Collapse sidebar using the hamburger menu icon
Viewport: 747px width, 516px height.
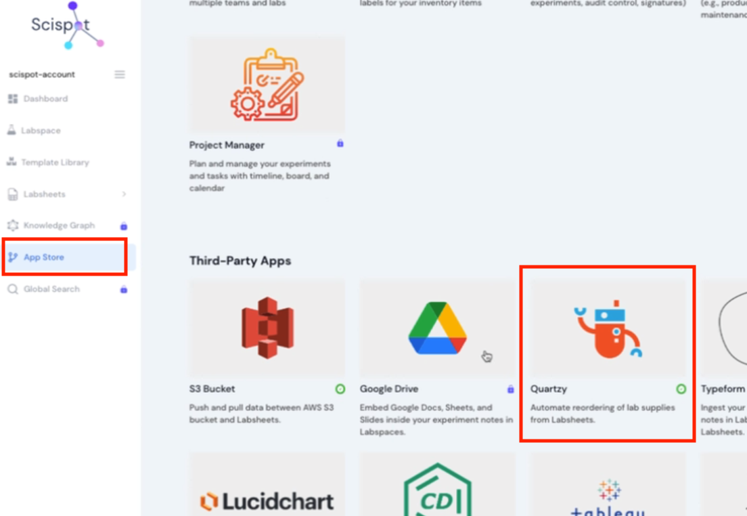(x=120, y=74)
